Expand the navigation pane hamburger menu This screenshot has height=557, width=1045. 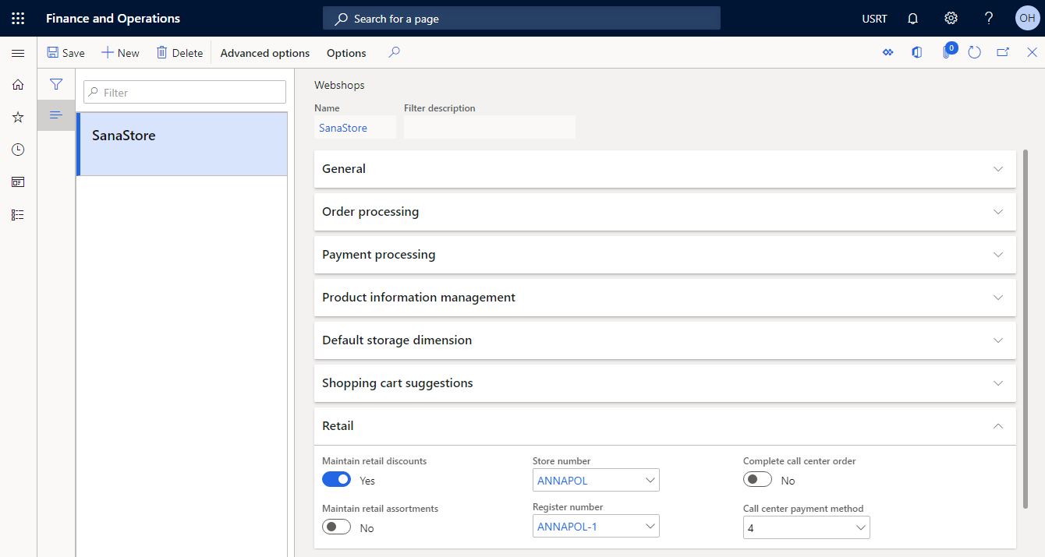[18, 53]
